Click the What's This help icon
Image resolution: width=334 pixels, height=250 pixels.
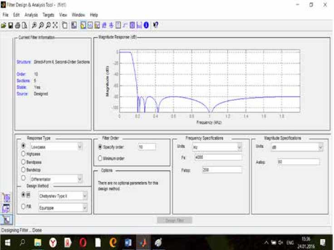pyautogui.click(x=156, y=25)
